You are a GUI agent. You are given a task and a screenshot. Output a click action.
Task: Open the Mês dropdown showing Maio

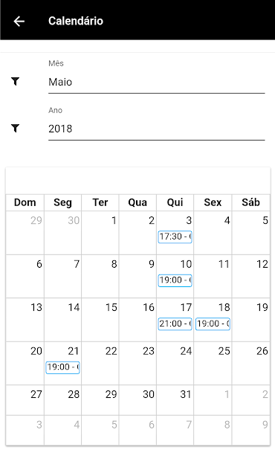click(x=156, y=82)
